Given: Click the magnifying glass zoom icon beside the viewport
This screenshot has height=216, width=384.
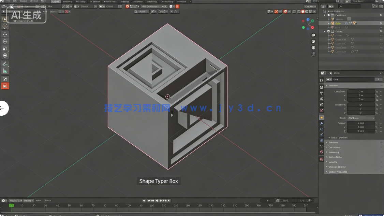Looking at the screenshot, I should [x=313, y=35].
